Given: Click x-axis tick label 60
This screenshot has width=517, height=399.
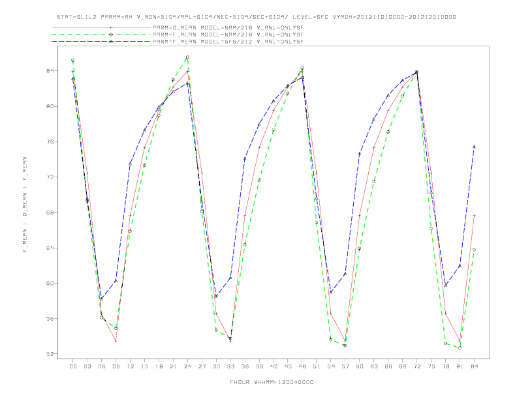Looking at the screenshot, I should [360, 366].
